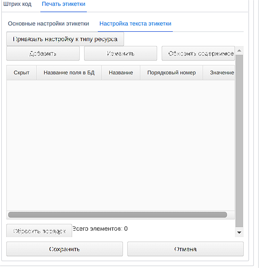
Task: Save settings with the Сохранить button
Action: (65, 249)
